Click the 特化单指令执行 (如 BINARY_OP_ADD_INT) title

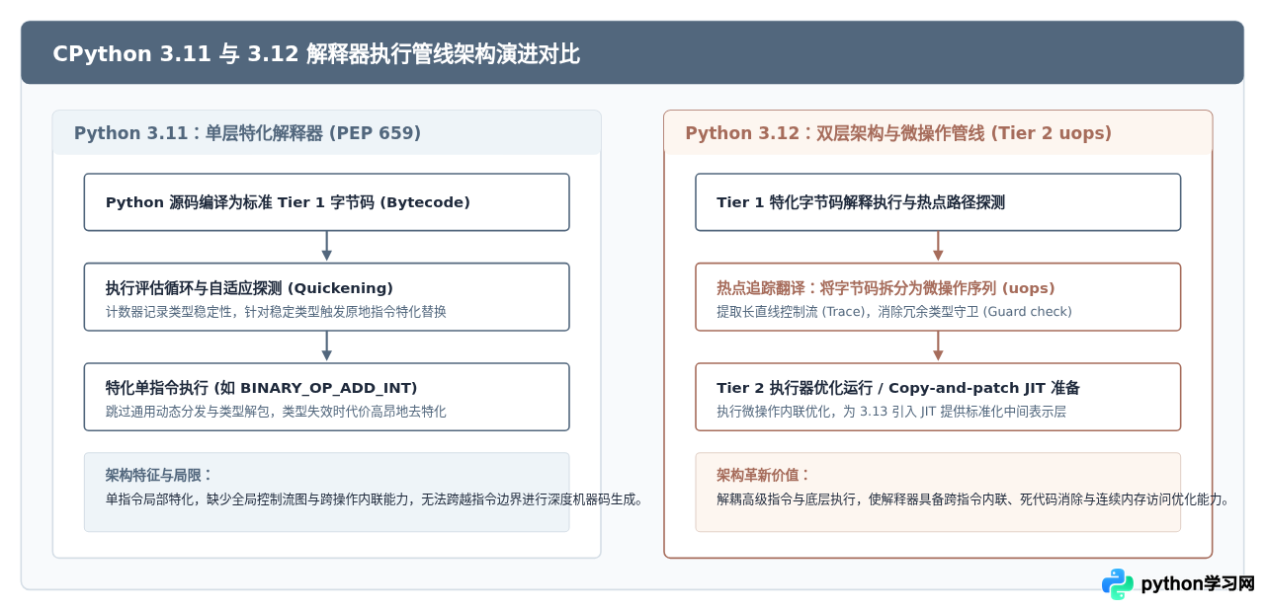tap(262, 388)
